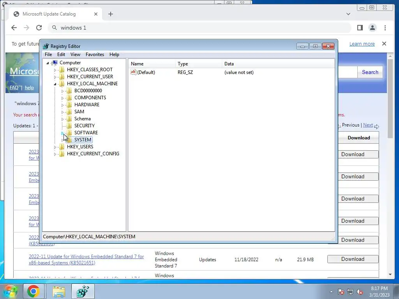Click the SOFTWARE folder icon
Image resolution: width=399 pixels, height=299 pixels.
[x=69, y=133]
